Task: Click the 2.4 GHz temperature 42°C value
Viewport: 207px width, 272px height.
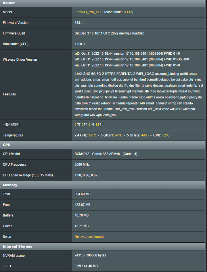Action: (92, 135)
